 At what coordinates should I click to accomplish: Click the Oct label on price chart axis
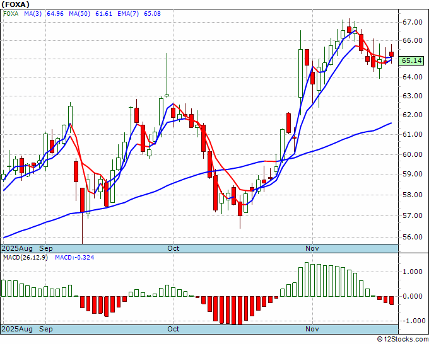coord(173,248)
